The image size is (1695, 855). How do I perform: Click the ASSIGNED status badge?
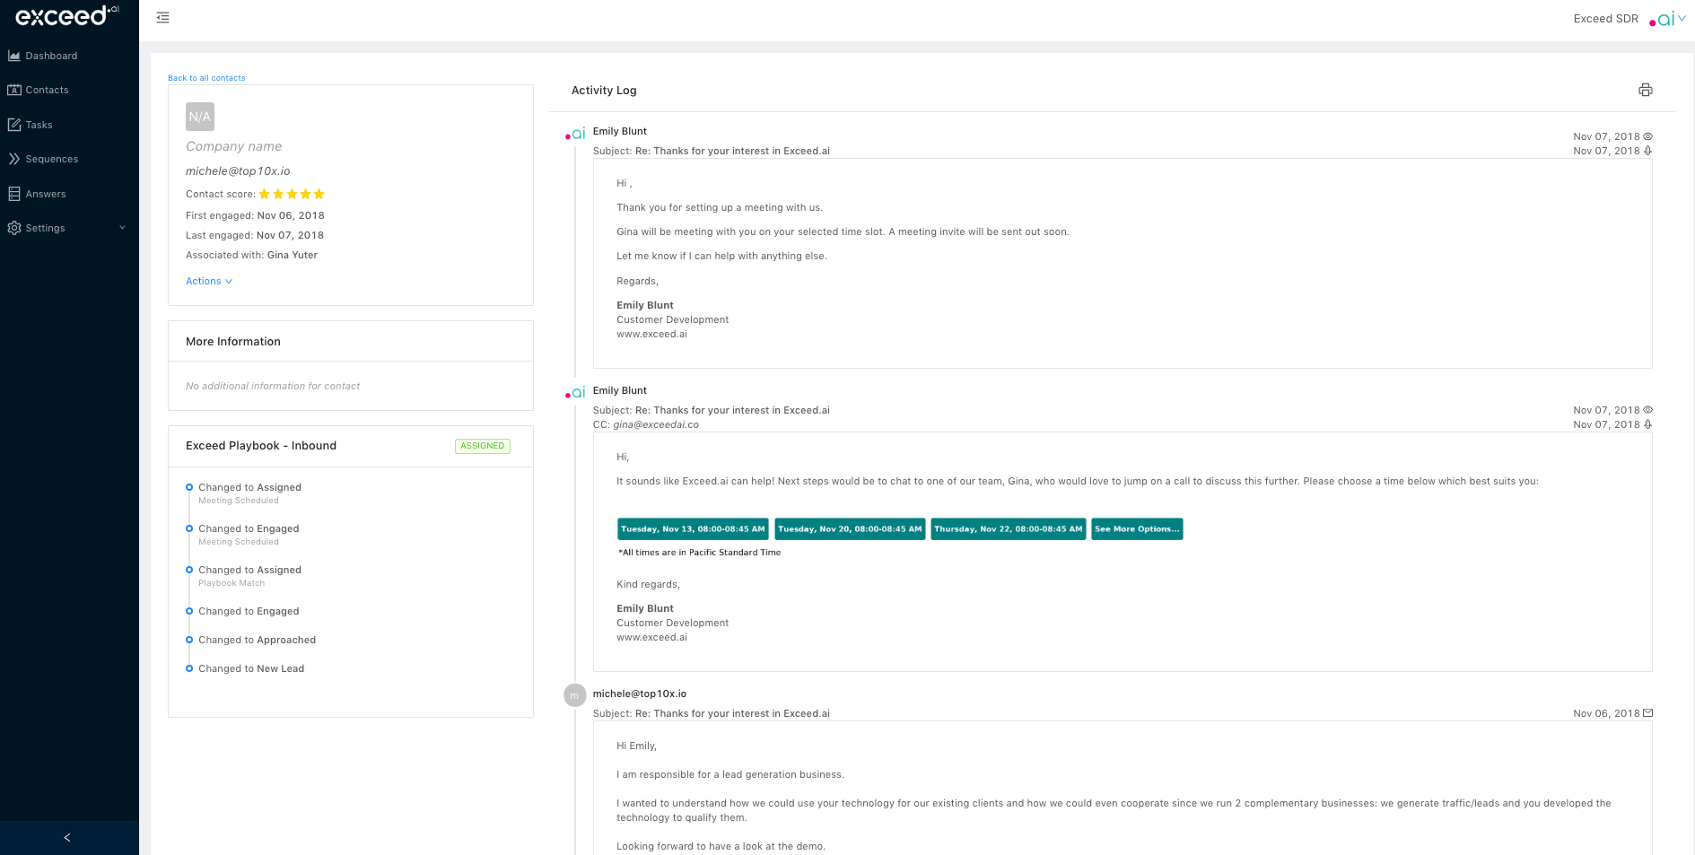483,446
